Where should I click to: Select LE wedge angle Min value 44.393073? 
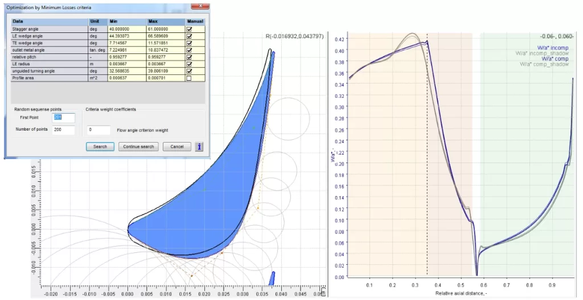point(127,36)
